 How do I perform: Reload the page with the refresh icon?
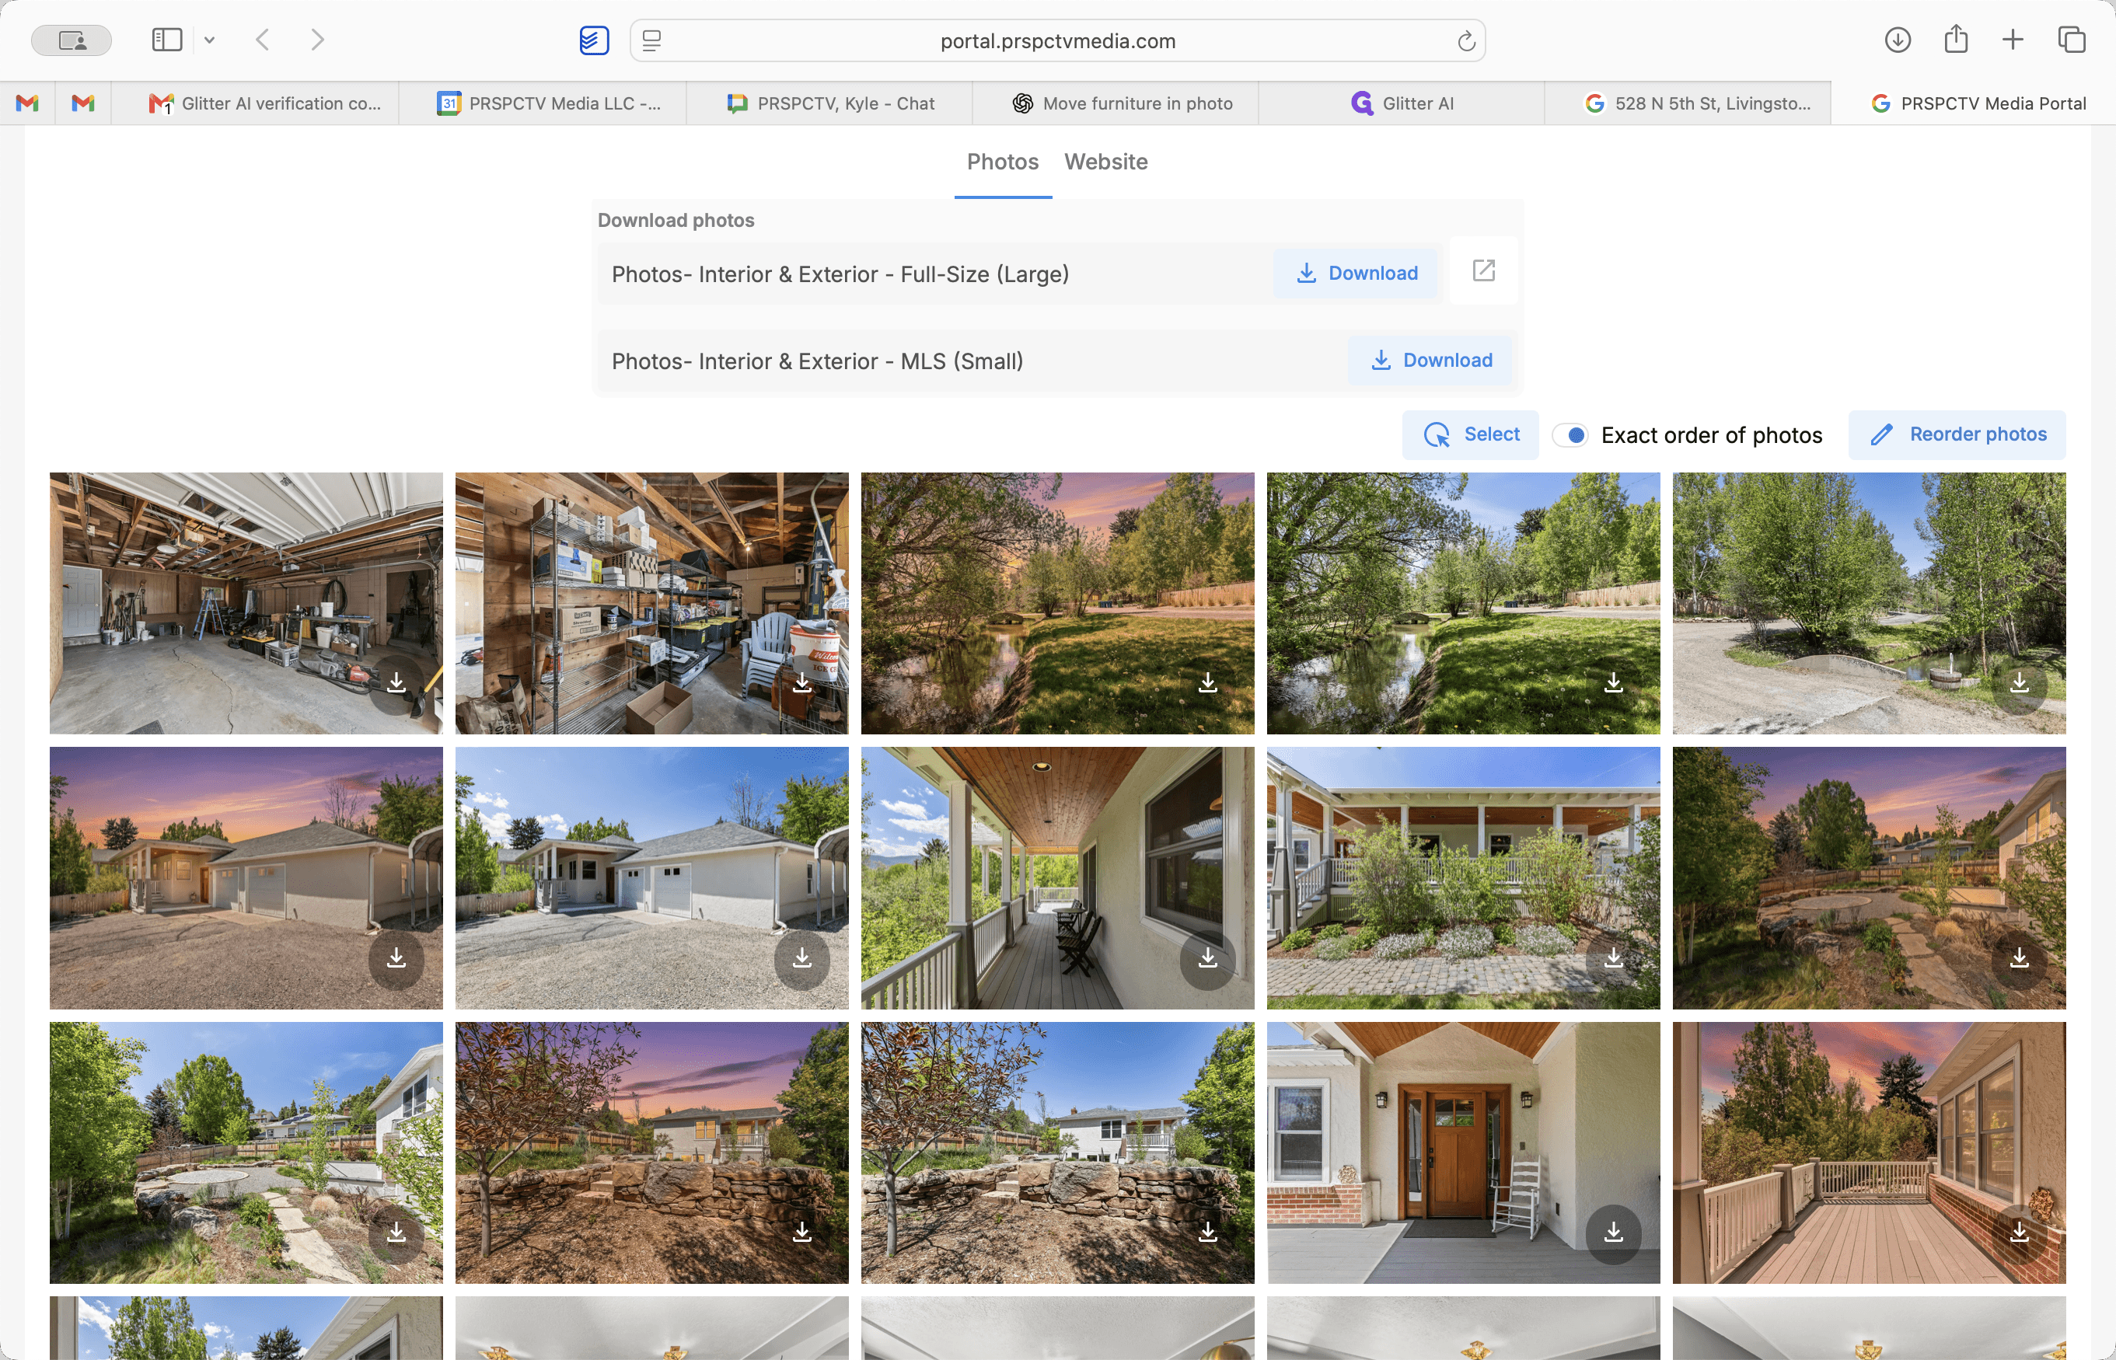tap(1466, 40)
